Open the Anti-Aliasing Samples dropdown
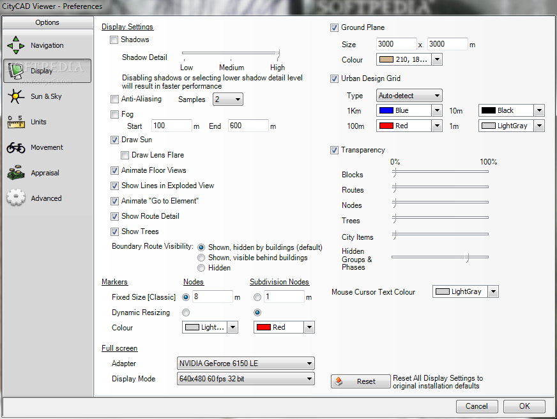This screenshot has height=419, width=557. click(227, 99)
